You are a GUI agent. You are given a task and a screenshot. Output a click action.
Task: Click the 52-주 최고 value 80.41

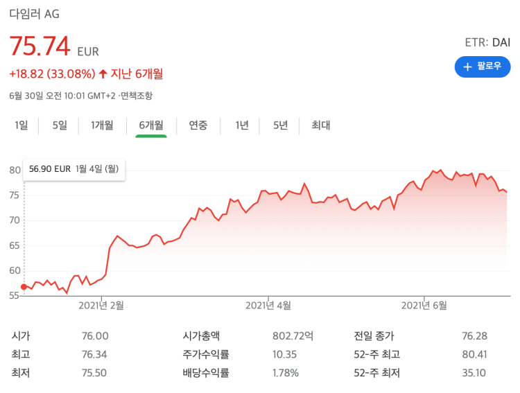(x=474, y=354)
